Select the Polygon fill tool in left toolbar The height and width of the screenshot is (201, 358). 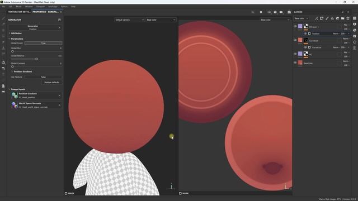(x=3, y=36)
